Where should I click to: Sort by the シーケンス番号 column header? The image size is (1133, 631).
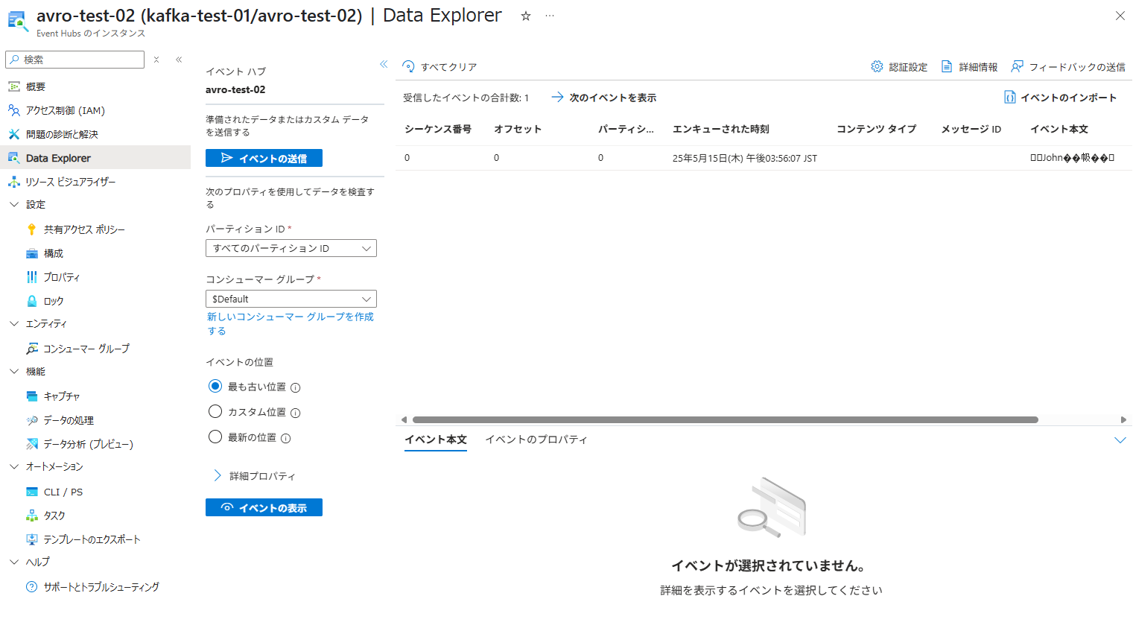pyautogui.click(x=438, y=129)
